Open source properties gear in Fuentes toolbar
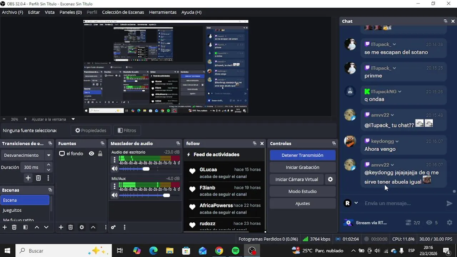The height and width of the screenshot is (257, 457). click(x=82, y=227)
